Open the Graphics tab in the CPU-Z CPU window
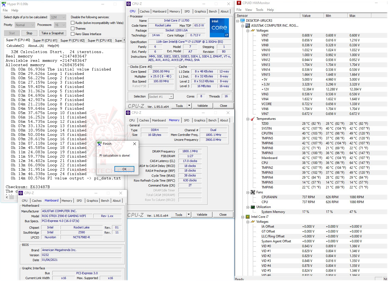 pos(200,11)
